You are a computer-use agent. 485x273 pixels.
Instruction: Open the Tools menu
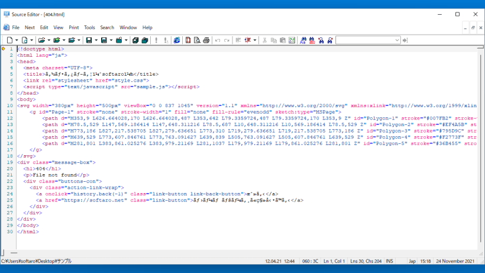(89, 28)
